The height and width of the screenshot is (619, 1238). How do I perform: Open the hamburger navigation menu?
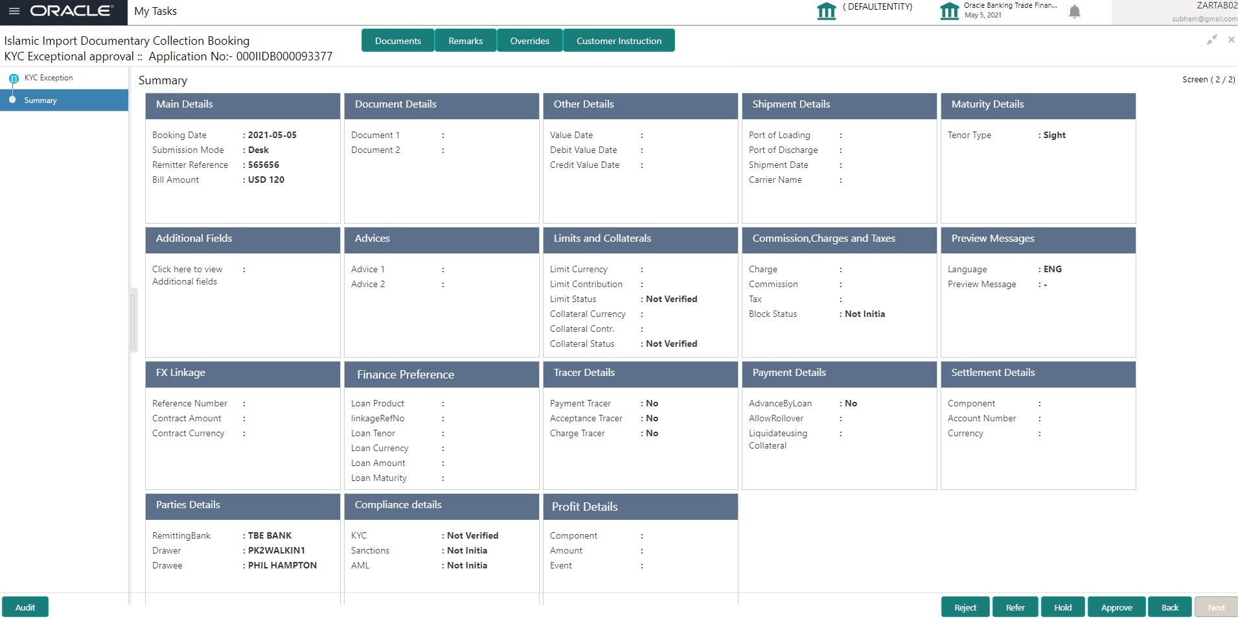point(13,11)
